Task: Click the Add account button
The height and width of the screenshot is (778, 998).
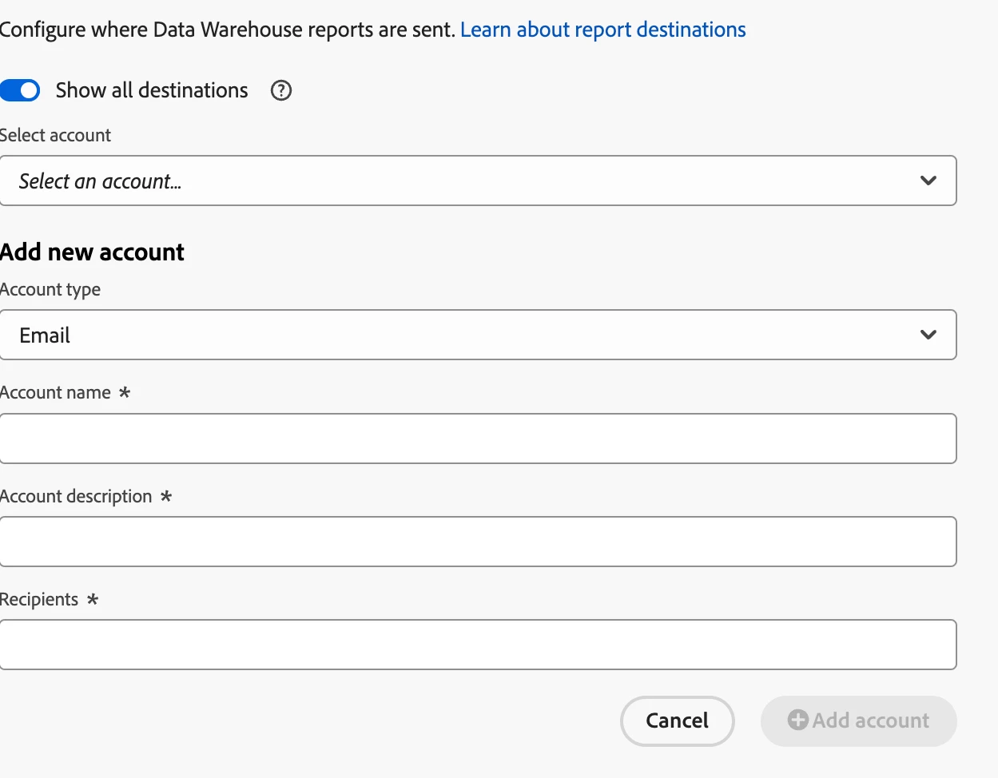Action: tap(858, 720)
